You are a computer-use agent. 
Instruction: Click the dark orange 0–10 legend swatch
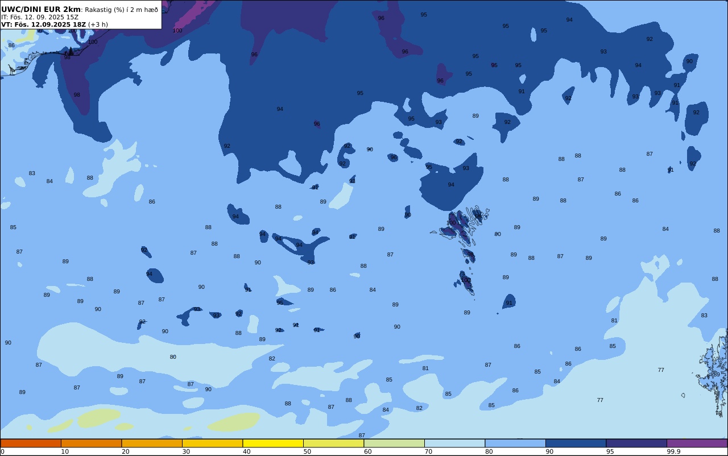point(31,443)
